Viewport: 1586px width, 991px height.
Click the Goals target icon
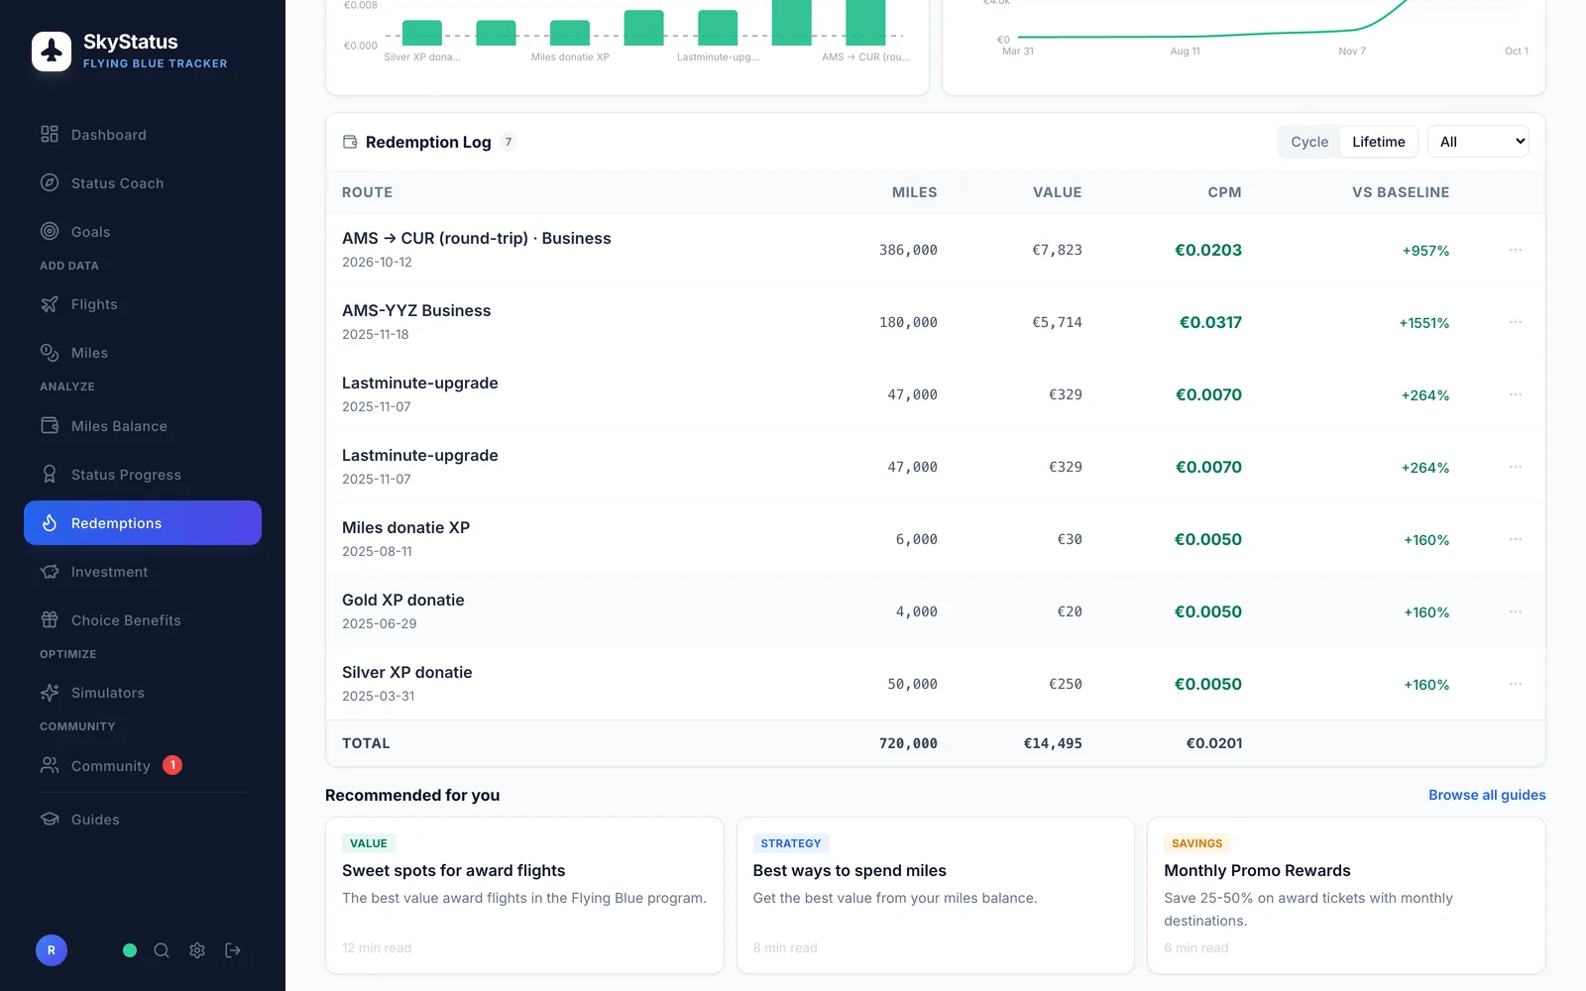[50, 231]
